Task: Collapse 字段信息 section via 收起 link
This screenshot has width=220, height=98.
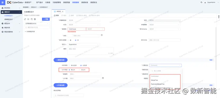Action: coord(212,85)
